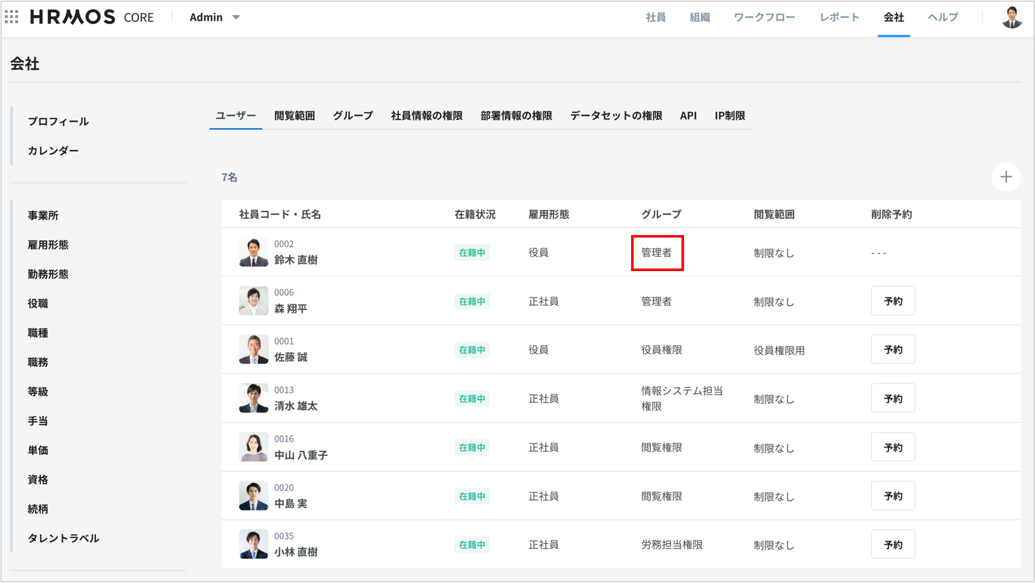Click 予約 button for 森 翔平
The image size is (1035, 583).
click(x=893, y=301)
